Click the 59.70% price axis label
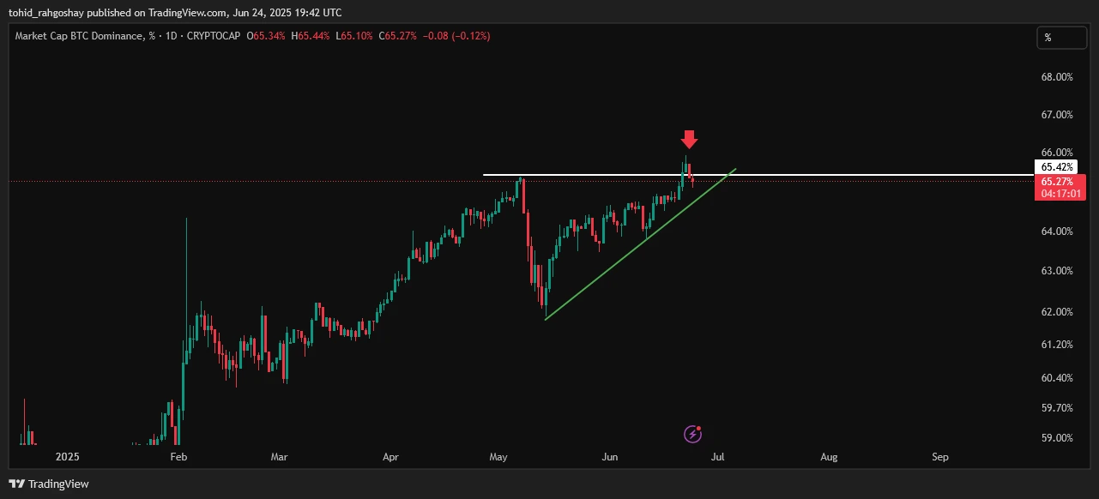The image size is (1099, 499). (1057, 408)
